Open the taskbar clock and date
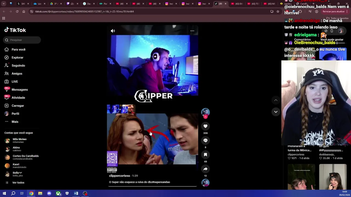 [344, 193]
